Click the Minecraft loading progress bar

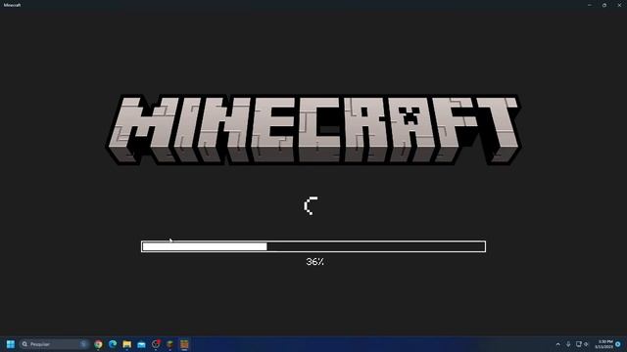pos(313,246)
